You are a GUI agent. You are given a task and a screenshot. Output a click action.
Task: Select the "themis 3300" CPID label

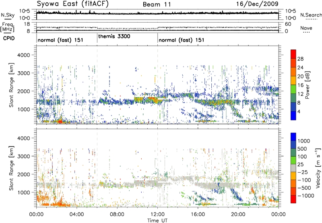pos(114,36)
